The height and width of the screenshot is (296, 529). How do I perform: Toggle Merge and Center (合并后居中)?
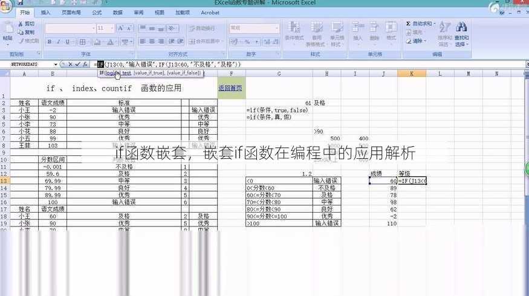(204, 41)
